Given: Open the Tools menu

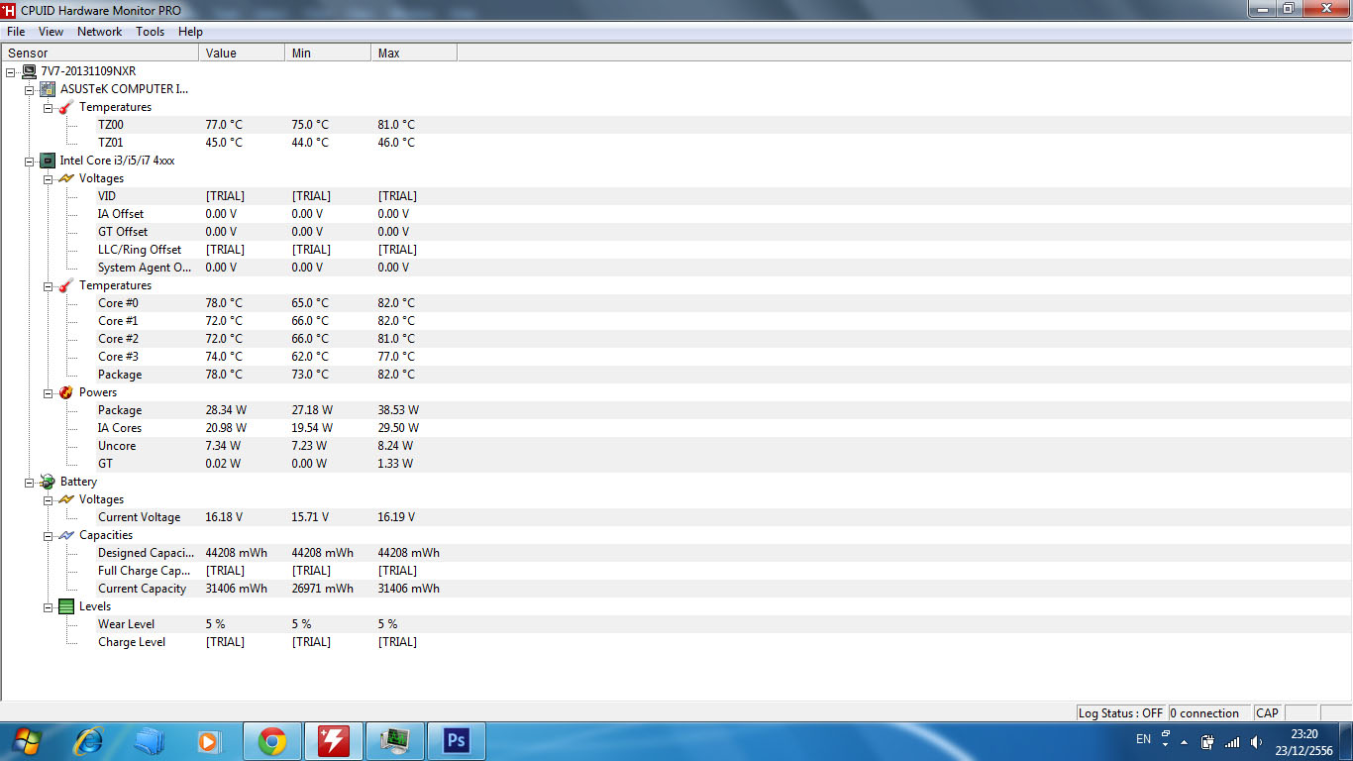Looking at the screenshot, I should click(x=151, y=32).
